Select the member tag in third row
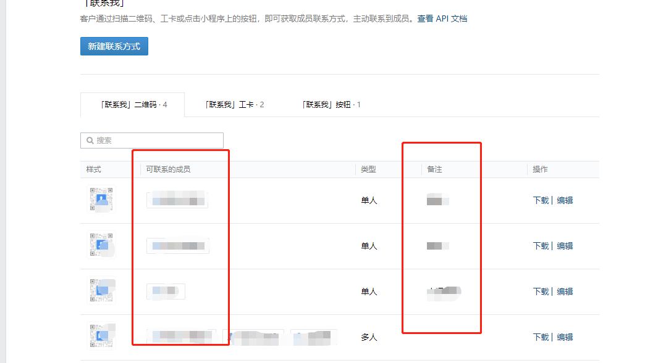 point(166,292)
